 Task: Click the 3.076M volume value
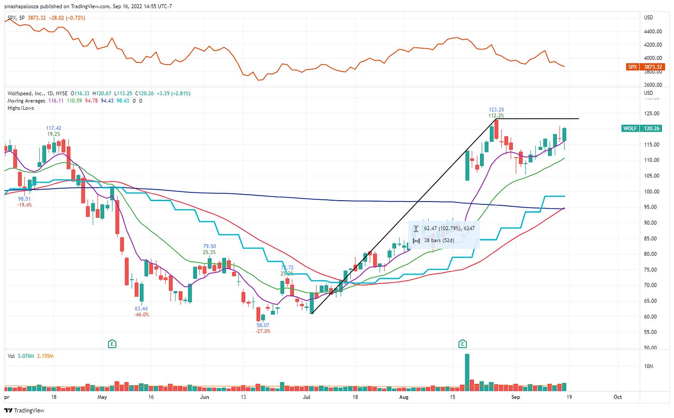tap(25, 356)
